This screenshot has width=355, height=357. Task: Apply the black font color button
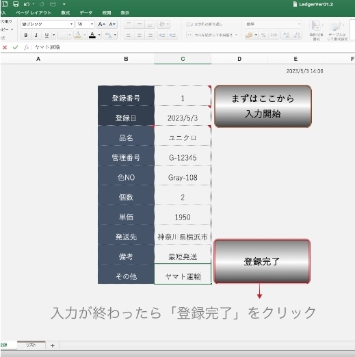pyautogui.click(x=92, y=35)
